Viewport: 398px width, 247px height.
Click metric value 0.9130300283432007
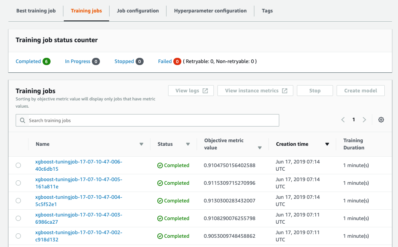point(229,201)
